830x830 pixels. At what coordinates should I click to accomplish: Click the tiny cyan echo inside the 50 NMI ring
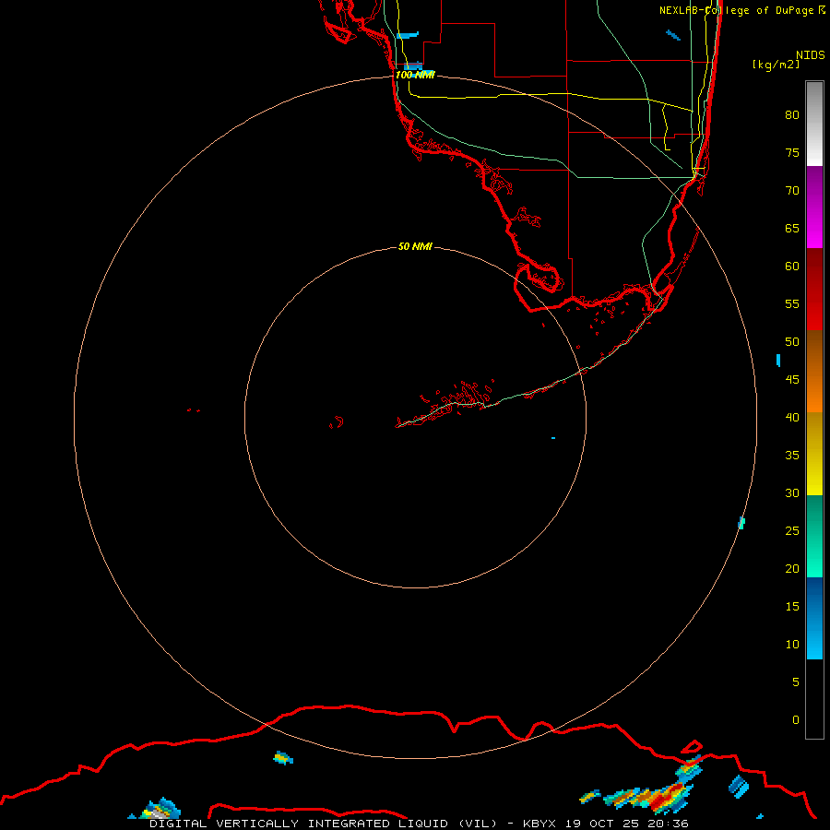click(553, 438)
